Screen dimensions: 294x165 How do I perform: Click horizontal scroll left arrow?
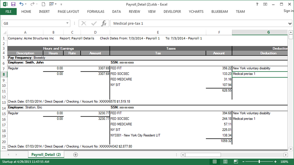[183, 155]
